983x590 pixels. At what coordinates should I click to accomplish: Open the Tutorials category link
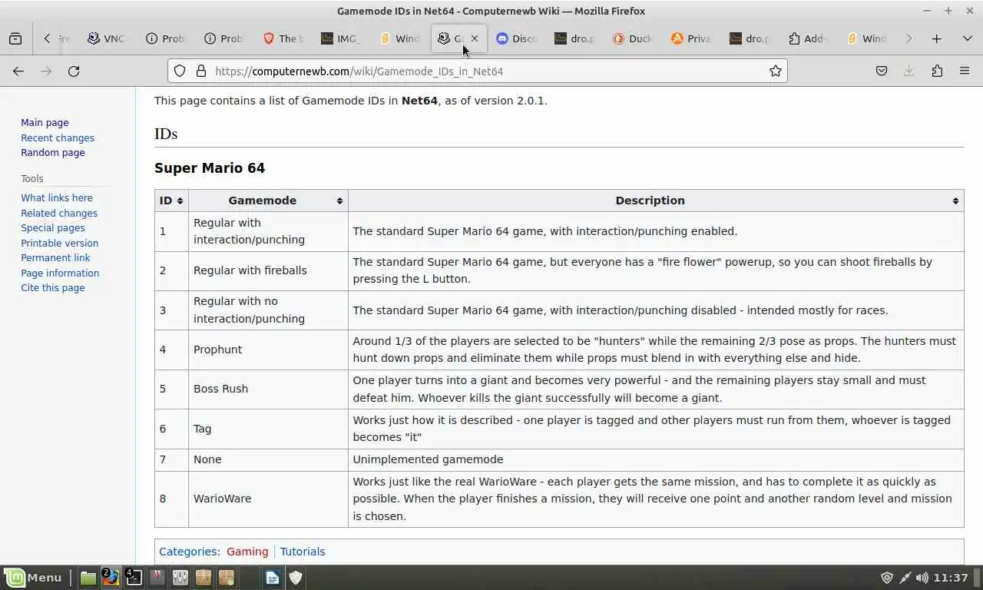[303, 552]
